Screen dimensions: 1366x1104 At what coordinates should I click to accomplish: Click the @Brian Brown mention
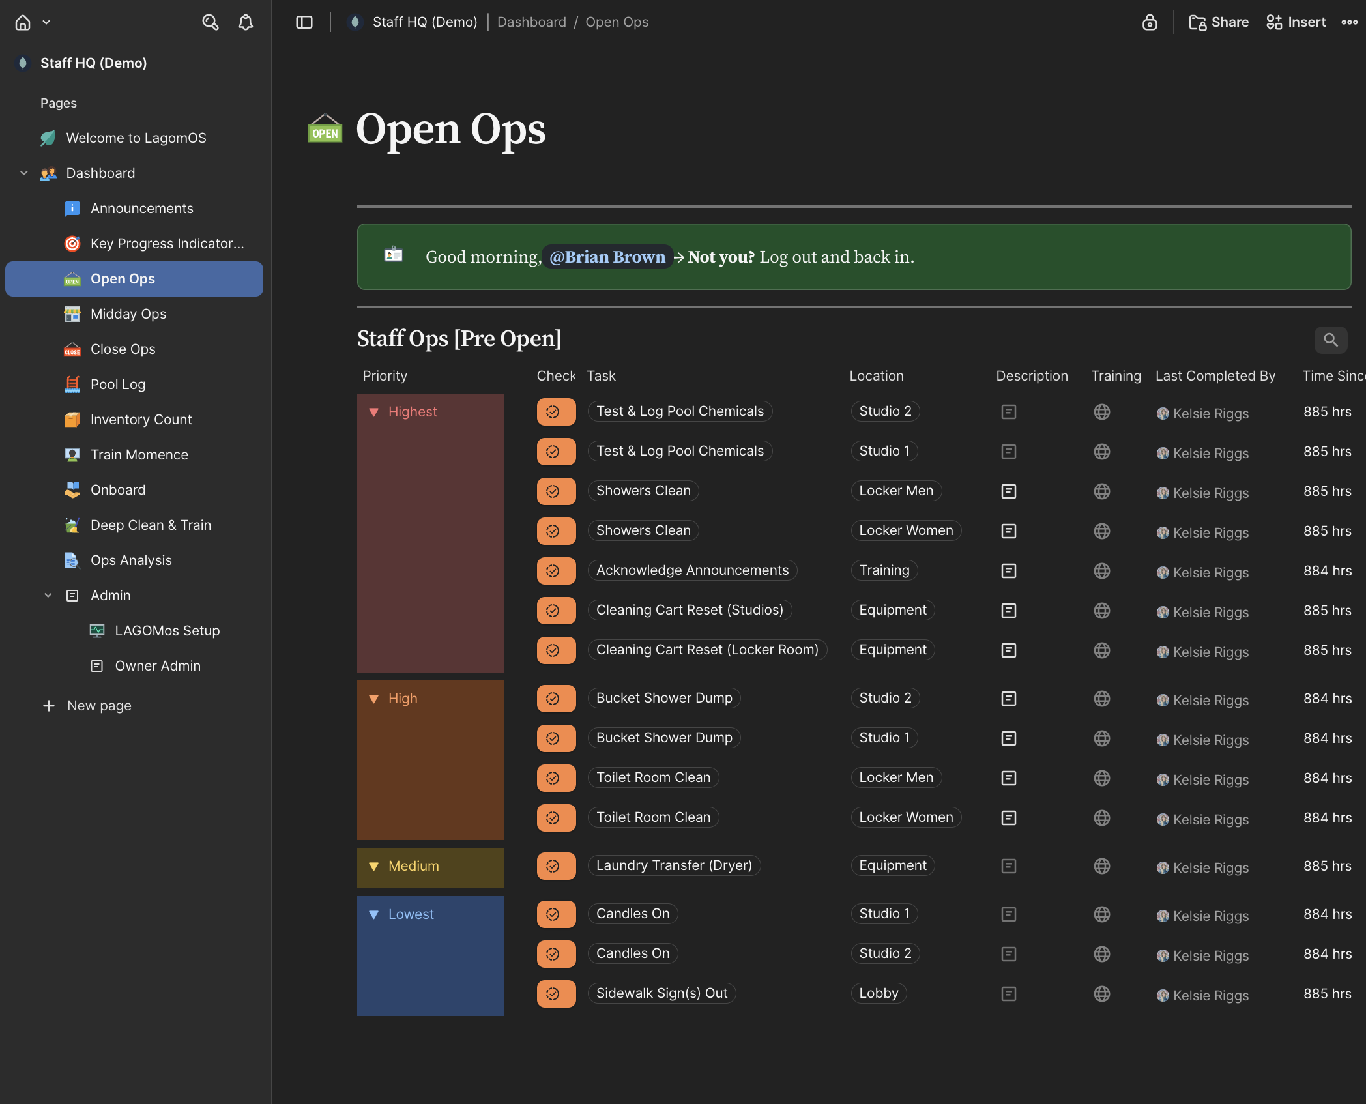[607, 257]
